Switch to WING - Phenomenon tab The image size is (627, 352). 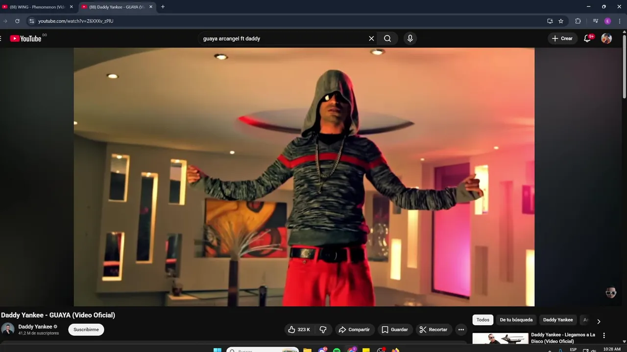[38, 7]
